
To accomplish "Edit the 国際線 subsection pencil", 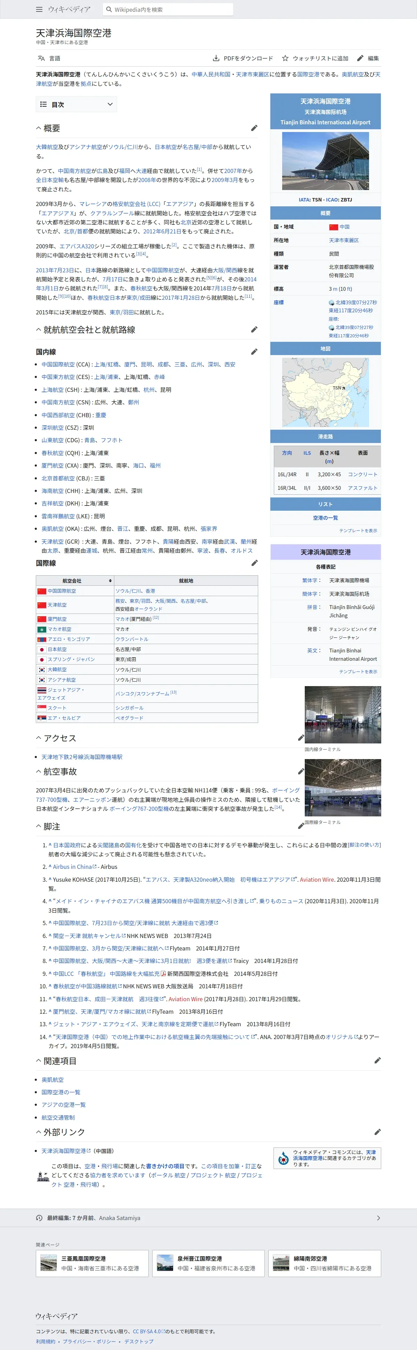I will tap(254, 563).
